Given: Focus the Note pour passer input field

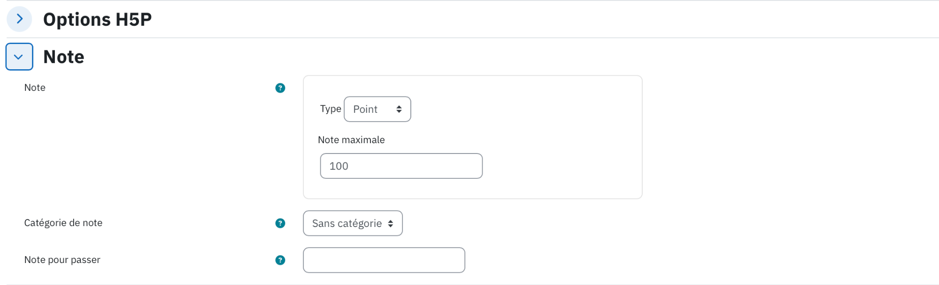Looking at the screenshot, I should tap(384, 260).
